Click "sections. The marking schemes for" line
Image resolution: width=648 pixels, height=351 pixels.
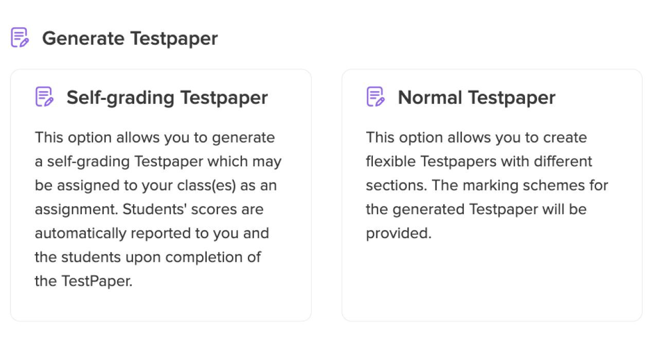(487, 185)
